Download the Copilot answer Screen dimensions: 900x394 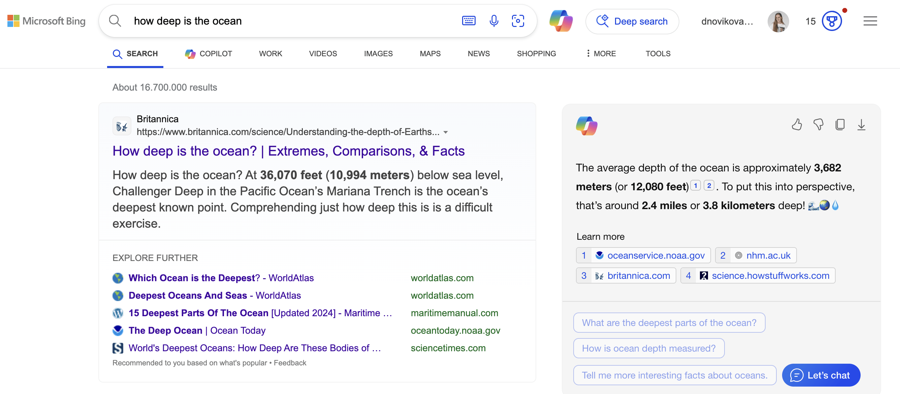tap(861, 124)
